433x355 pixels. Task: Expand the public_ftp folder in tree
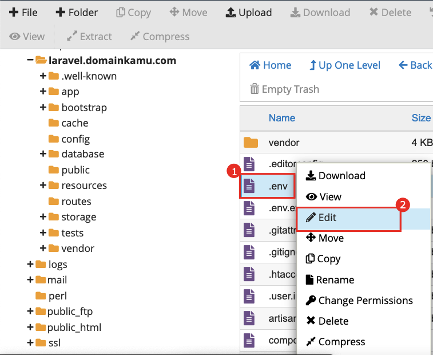coord(30,311)
